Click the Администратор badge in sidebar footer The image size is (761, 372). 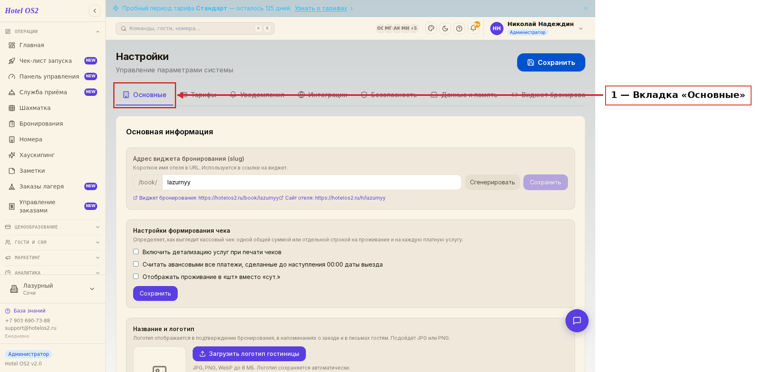point(29,354)
